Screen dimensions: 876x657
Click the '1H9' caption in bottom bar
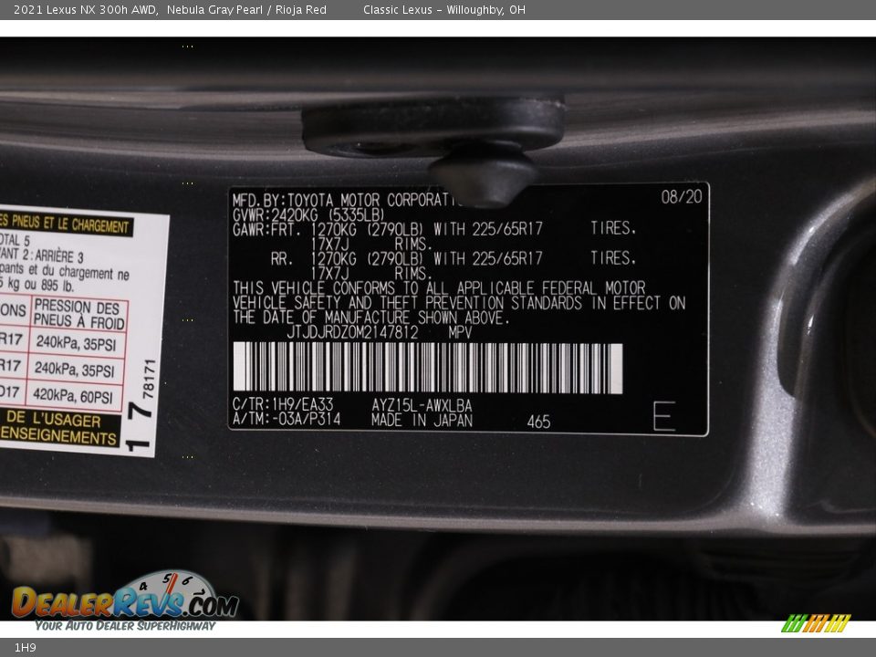pyautogui.click(x=26, y=648)
